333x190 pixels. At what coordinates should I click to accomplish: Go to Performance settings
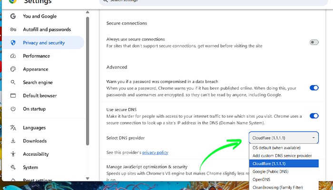pyautogui.click(x=36, y=56)
